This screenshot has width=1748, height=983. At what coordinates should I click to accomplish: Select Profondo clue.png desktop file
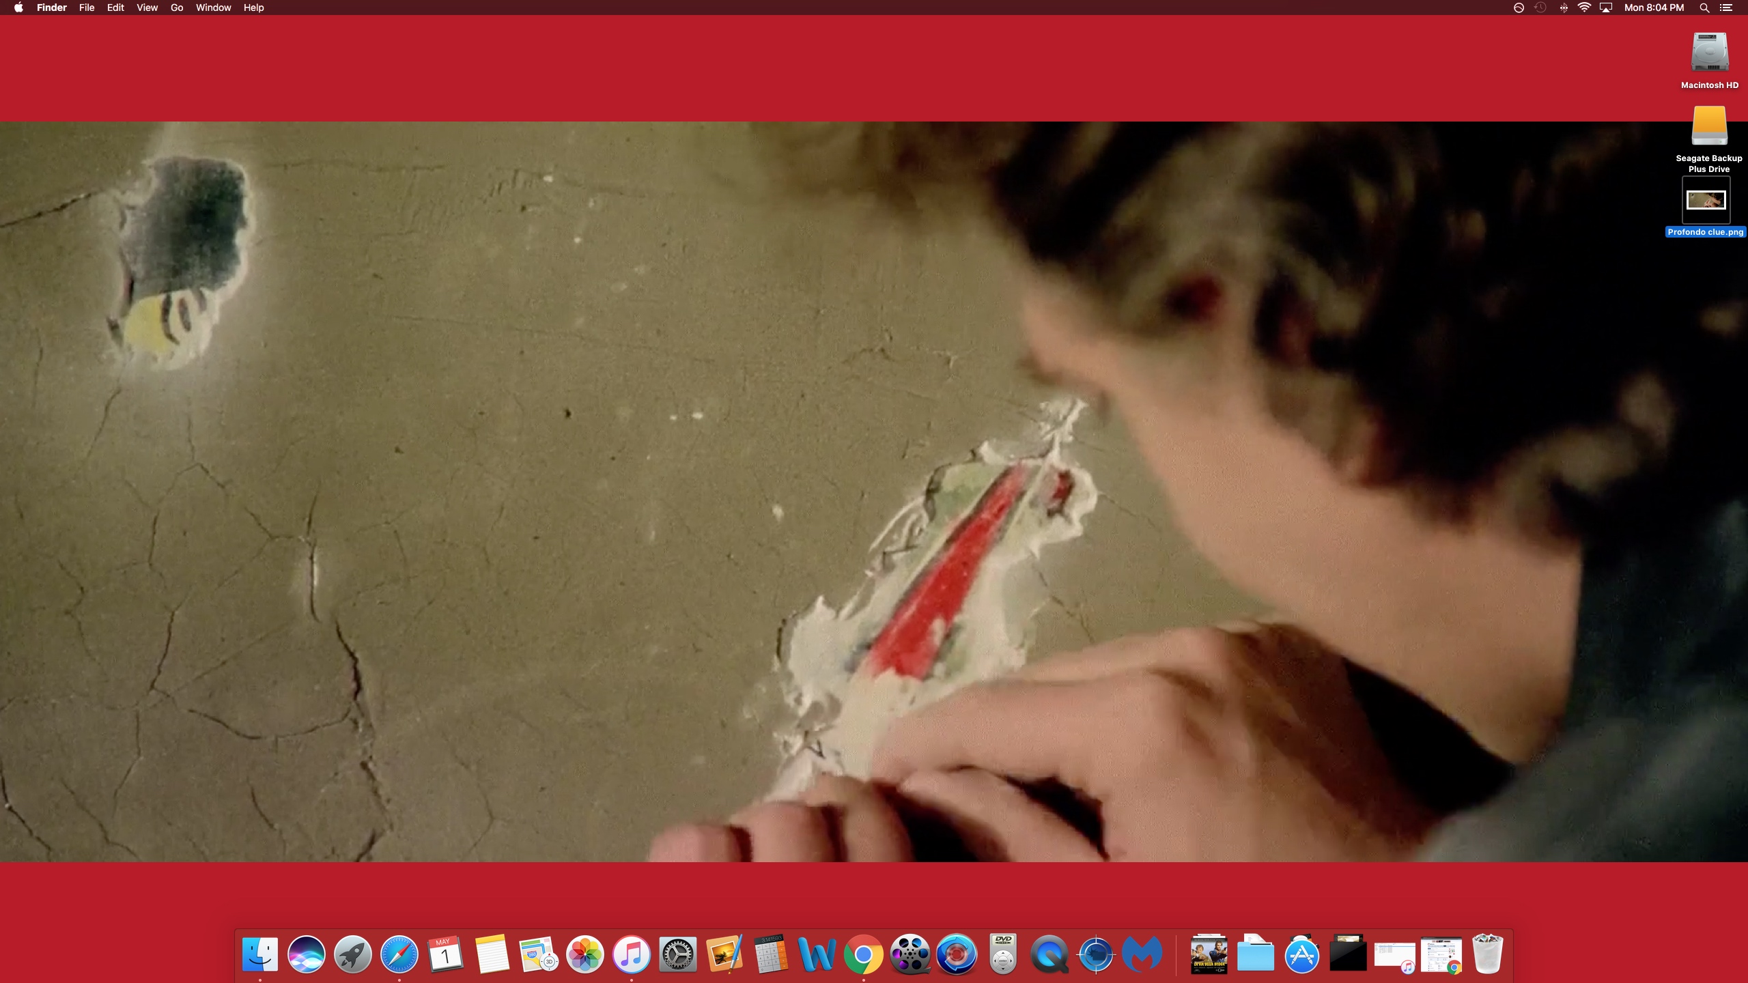coord(1706,200)
